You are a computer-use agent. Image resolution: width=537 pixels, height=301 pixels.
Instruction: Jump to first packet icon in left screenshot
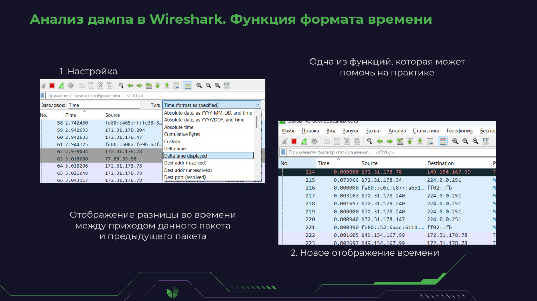(158, 86)
